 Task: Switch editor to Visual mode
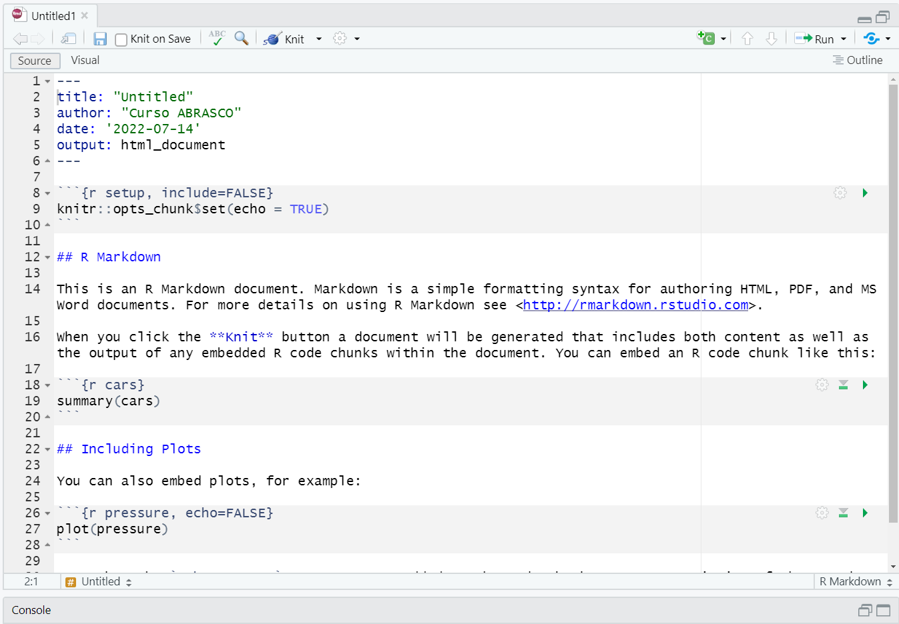click(x=85, y=60)
